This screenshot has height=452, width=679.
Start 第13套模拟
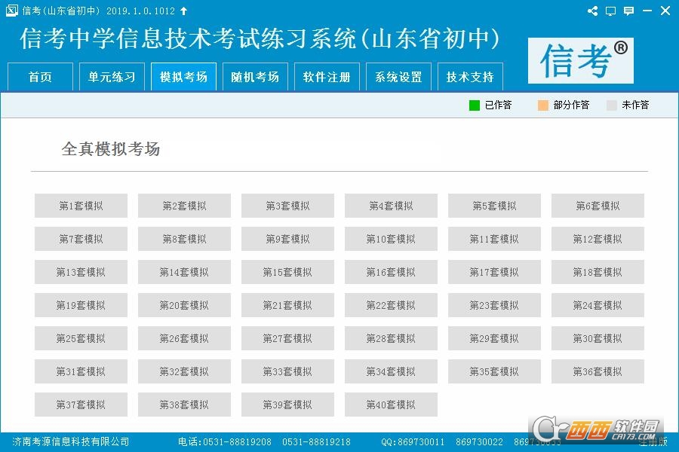81,272
